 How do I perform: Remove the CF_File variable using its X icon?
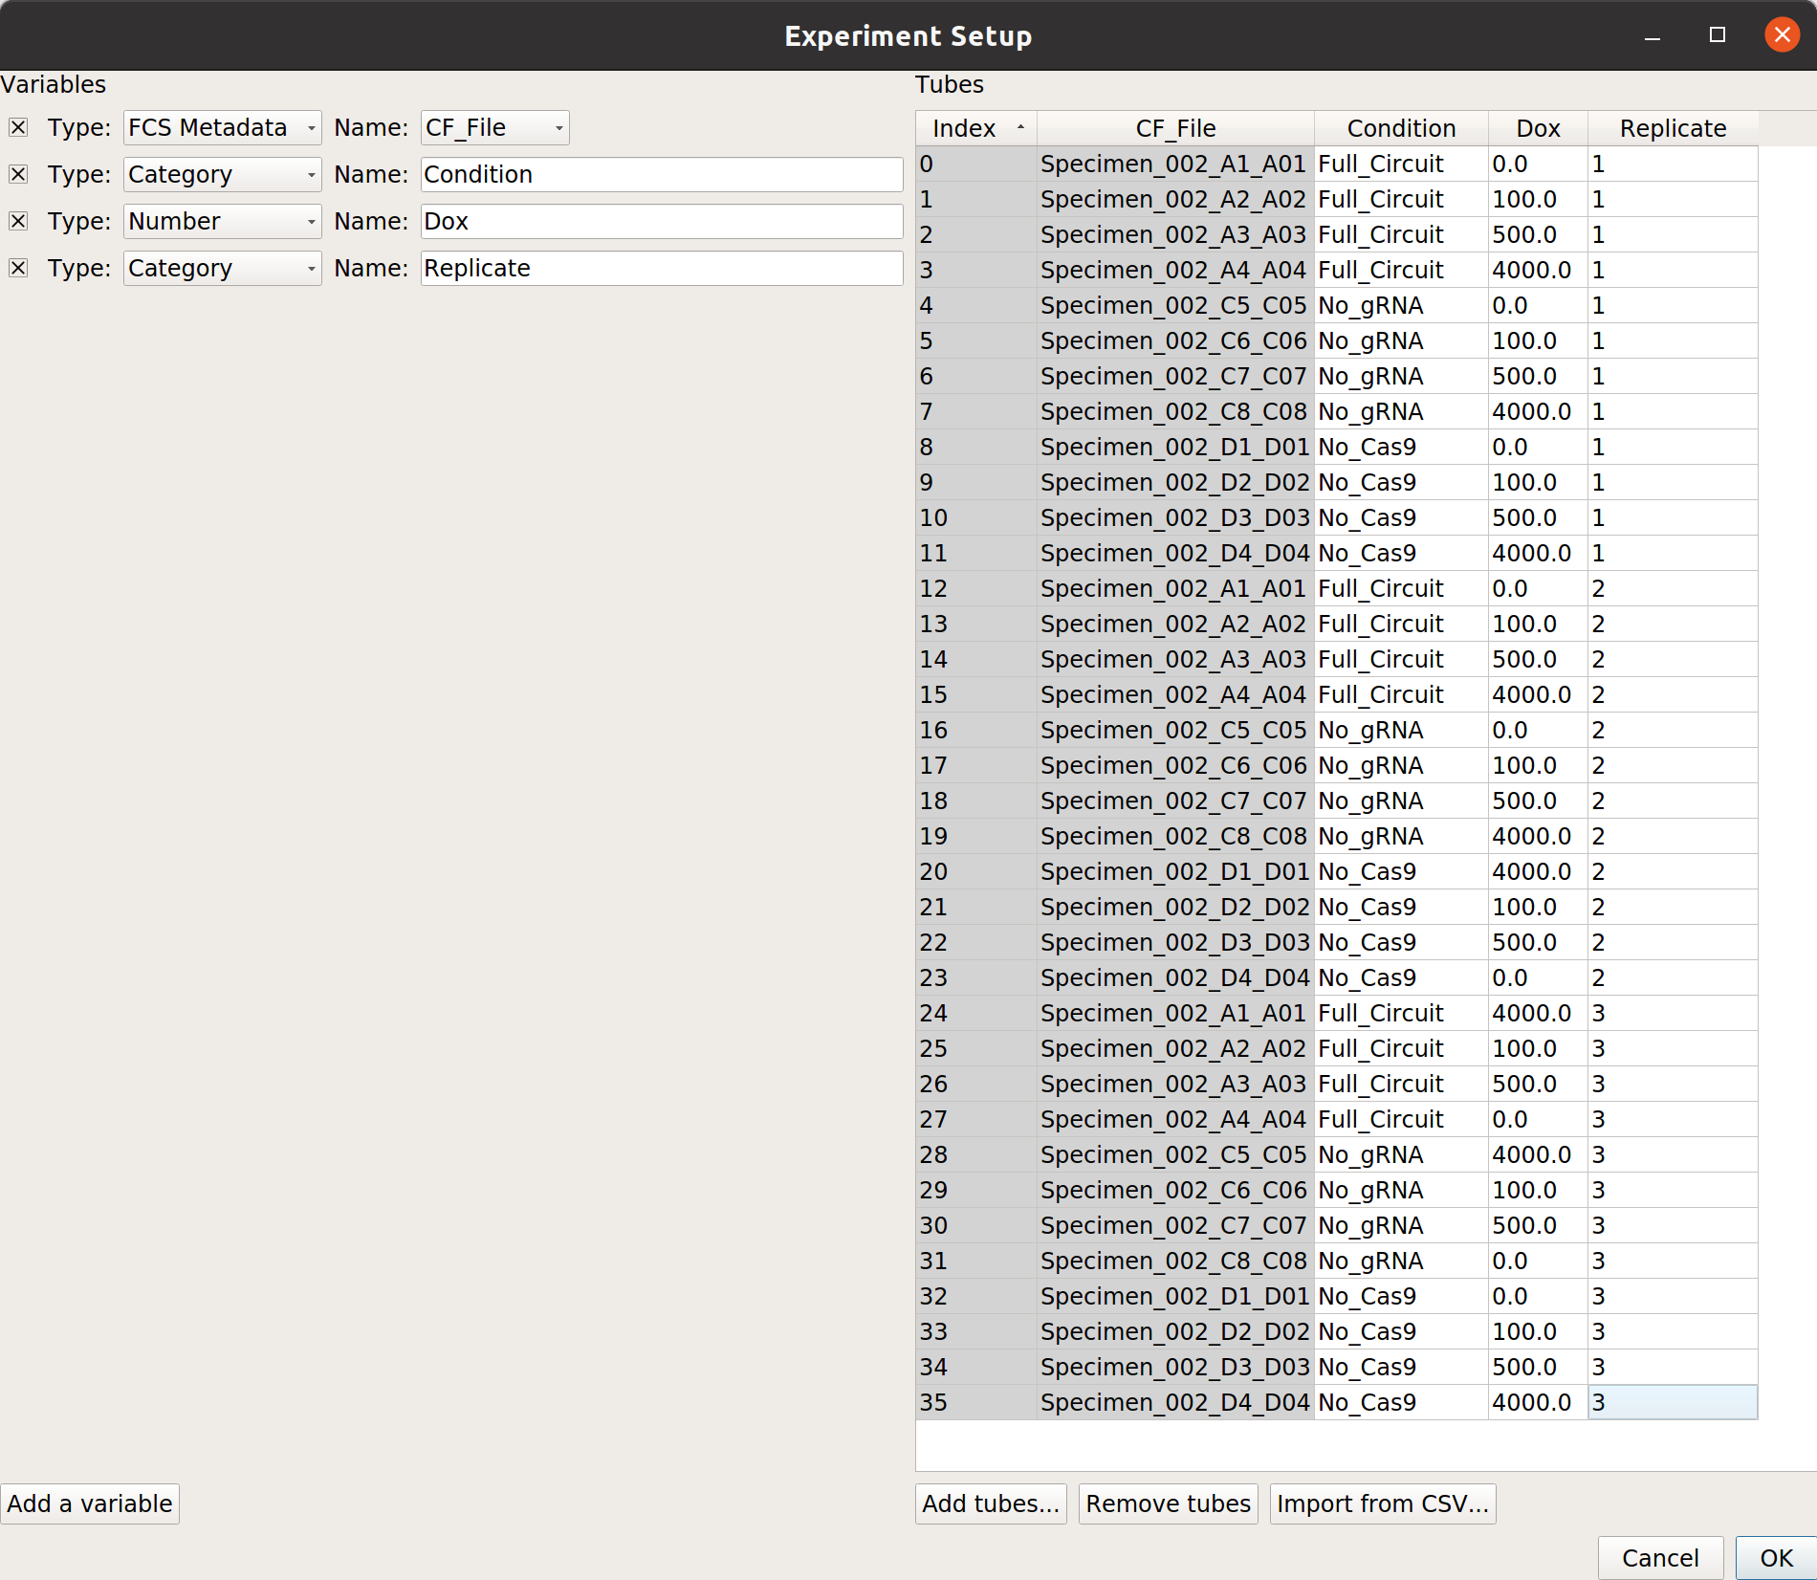coord(18,127)
